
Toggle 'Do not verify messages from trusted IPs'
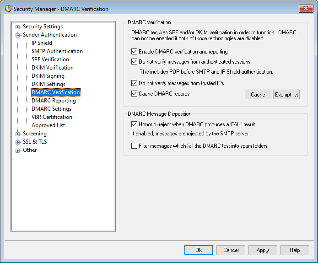pos(134,83)
